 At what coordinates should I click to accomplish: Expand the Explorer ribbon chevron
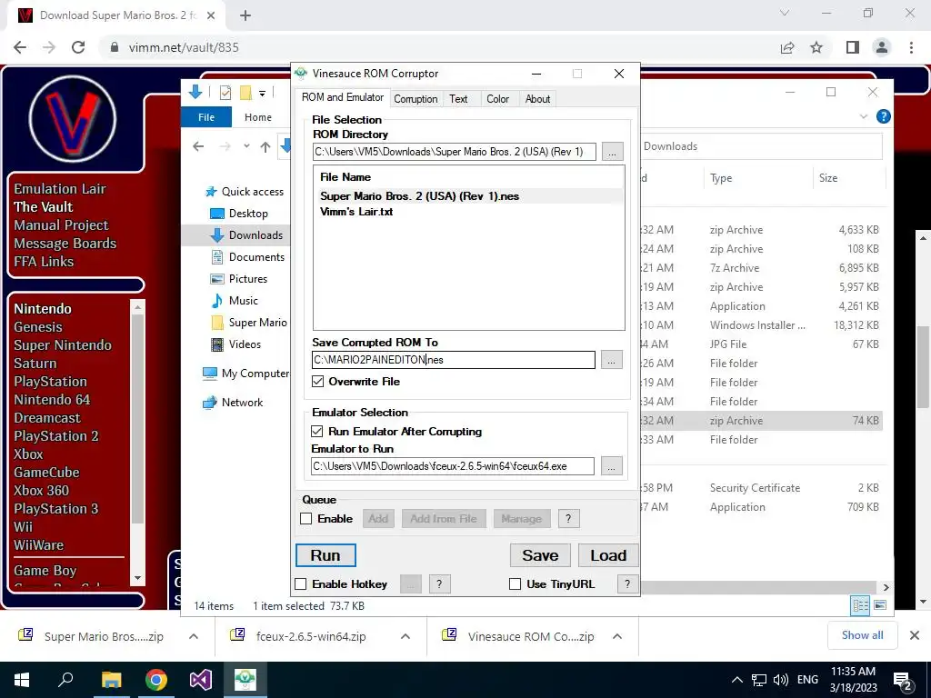point(864,116)
